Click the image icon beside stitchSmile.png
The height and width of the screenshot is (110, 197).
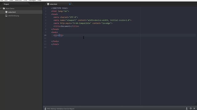point(6,16)
